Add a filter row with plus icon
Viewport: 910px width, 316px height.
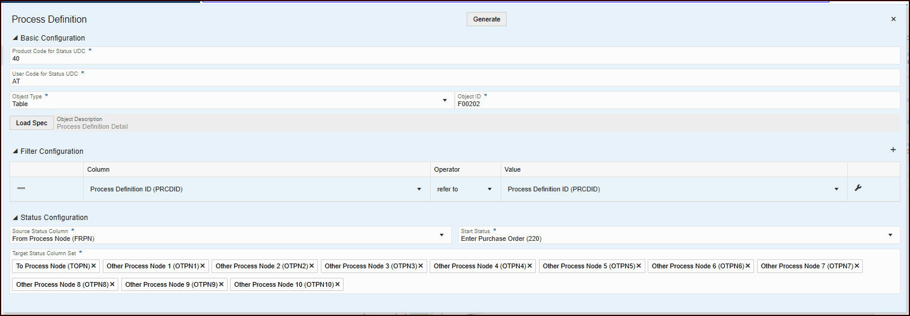pos(893,150)
